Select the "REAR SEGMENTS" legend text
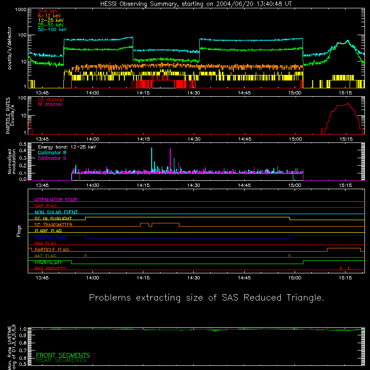Image resolution: width=370 pixels, height=370 pixels. pos(61,360)
